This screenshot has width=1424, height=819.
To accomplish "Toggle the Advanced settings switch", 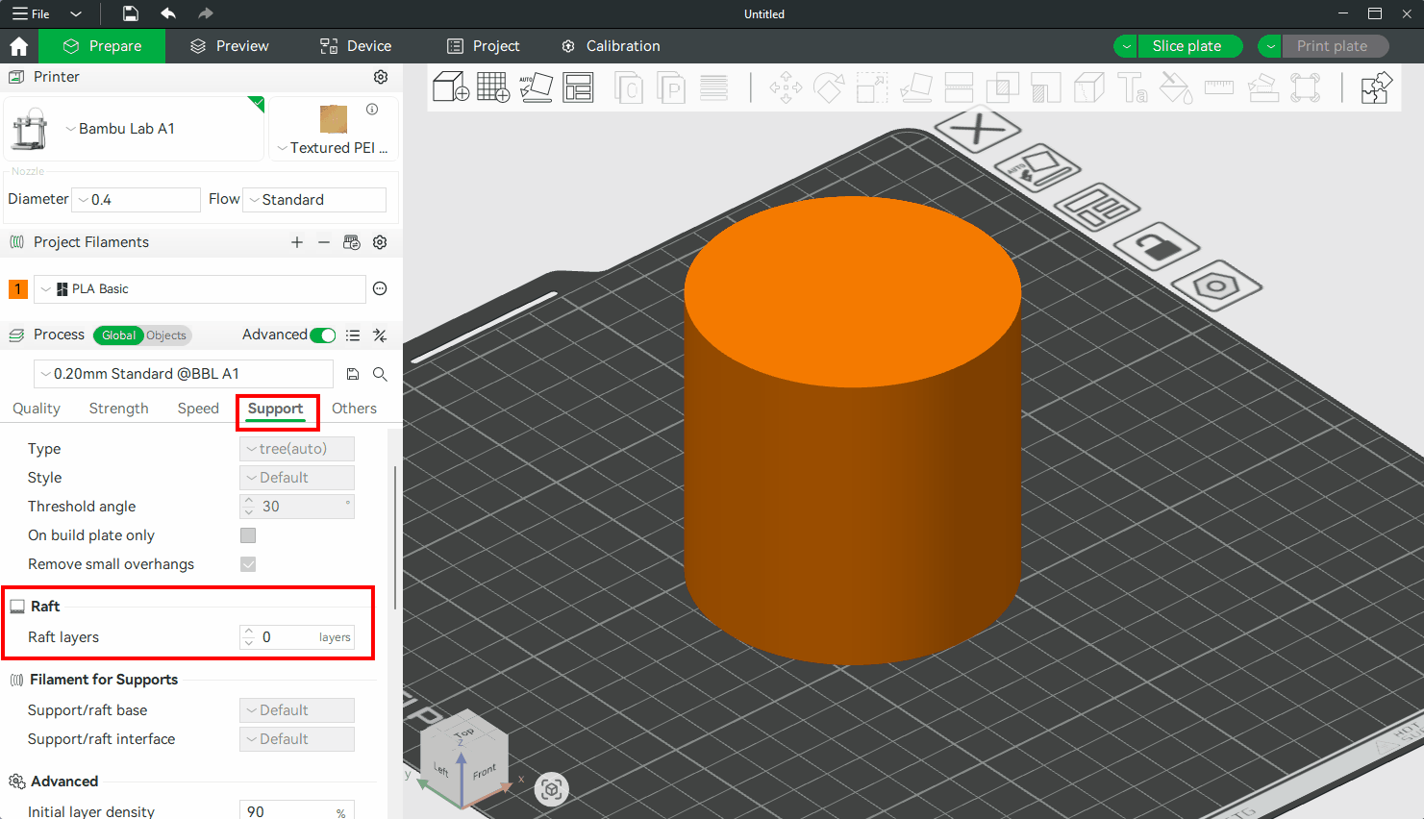I will click(x=323, y=335).
